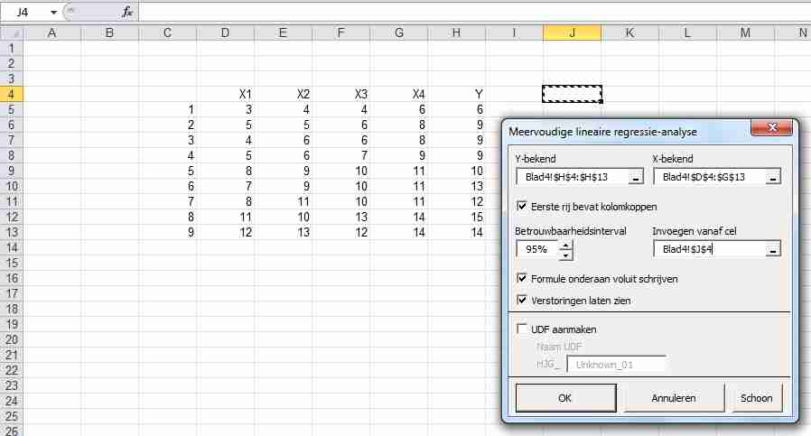Click cell C5 containing 1
811x436 pixels.
coord(167,109)
